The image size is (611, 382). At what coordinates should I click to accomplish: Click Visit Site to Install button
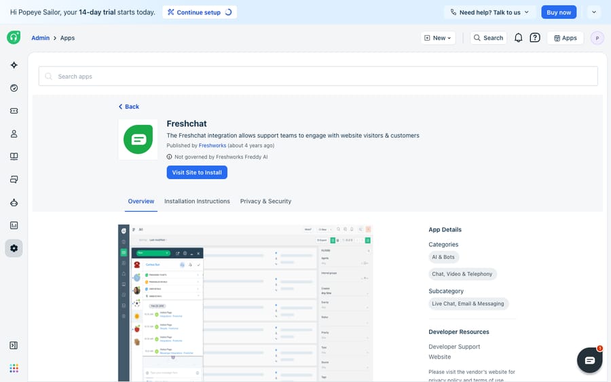click(x=197, y=172)
